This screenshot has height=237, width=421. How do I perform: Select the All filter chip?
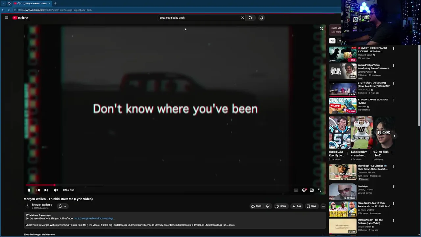tap(332, 41)
